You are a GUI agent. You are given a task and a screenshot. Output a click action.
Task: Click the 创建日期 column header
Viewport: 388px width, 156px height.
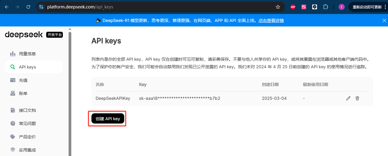click(x=270, y=84)
